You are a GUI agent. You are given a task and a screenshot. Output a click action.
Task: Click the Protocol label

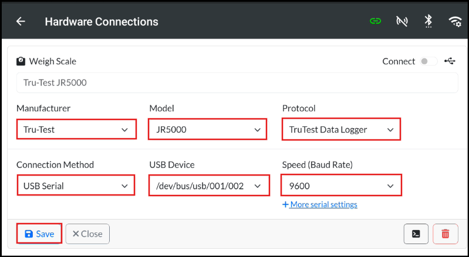[x=299, y=108]
